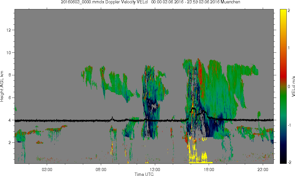The image size is (295, 176).
Task: Click the 13:00 time tick label
Action: click(x=155, y=170)
